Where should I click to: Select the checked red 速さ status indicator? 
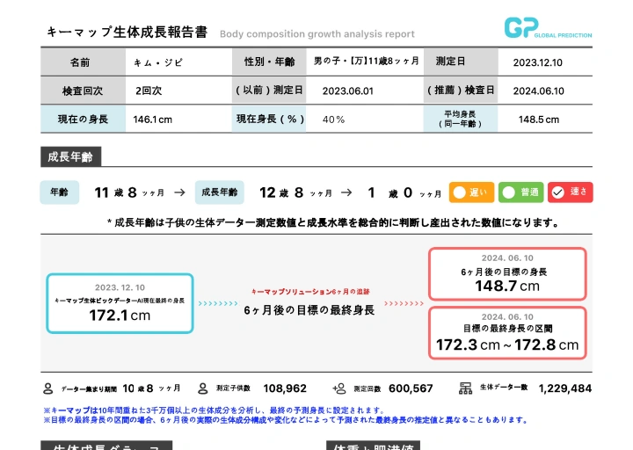(x=570, y=192)
